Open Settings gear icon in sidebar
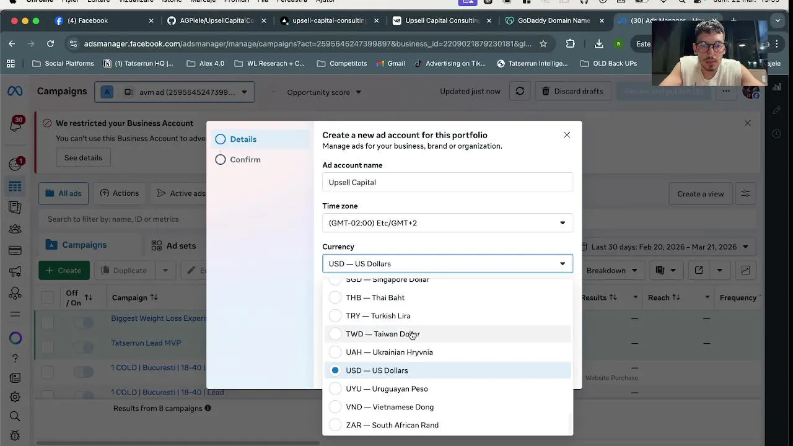 (15, 397)
